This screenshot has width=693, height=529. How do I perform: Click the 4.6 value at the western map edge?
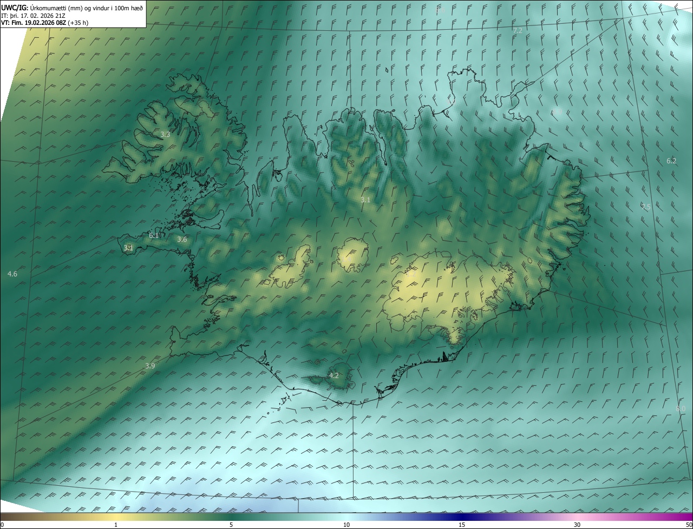(12, 274)
